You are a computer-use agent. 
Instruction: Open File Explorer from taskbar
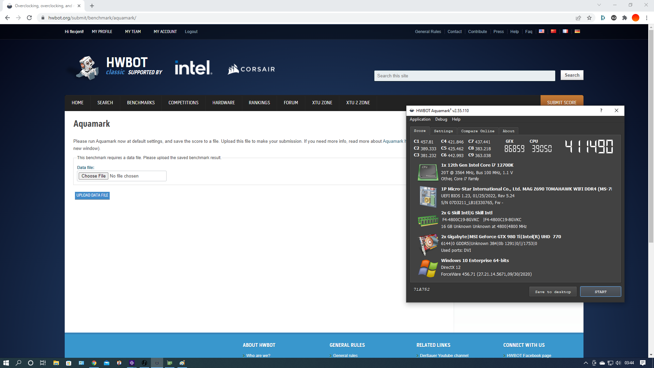point(56,363)
